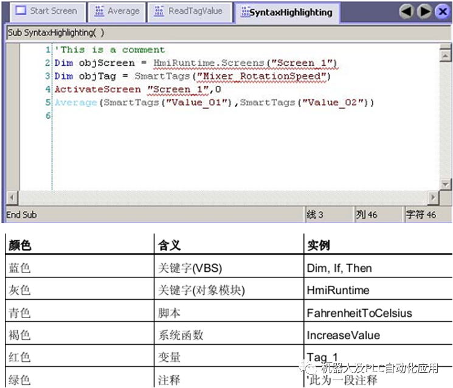
Task: Click line number 1 in gutter
Action: click(48, 50)
